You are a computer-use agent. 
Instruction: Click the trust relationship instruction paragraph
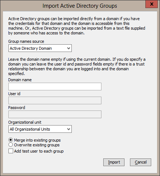77,67
